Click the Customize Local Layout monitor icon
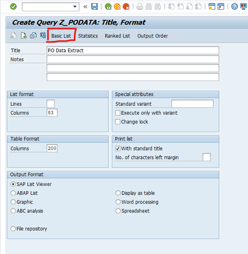248x254 pixels. coord(243,7)
